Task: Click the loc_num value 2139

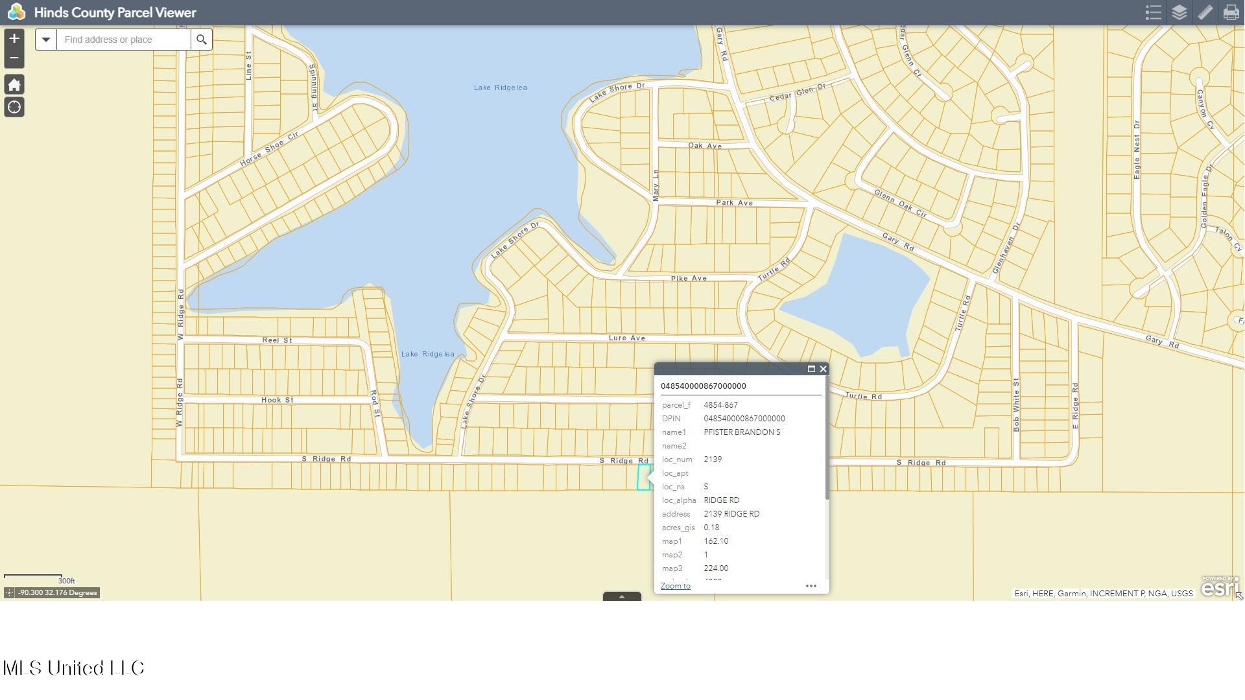Action: (x=713, y=460)
